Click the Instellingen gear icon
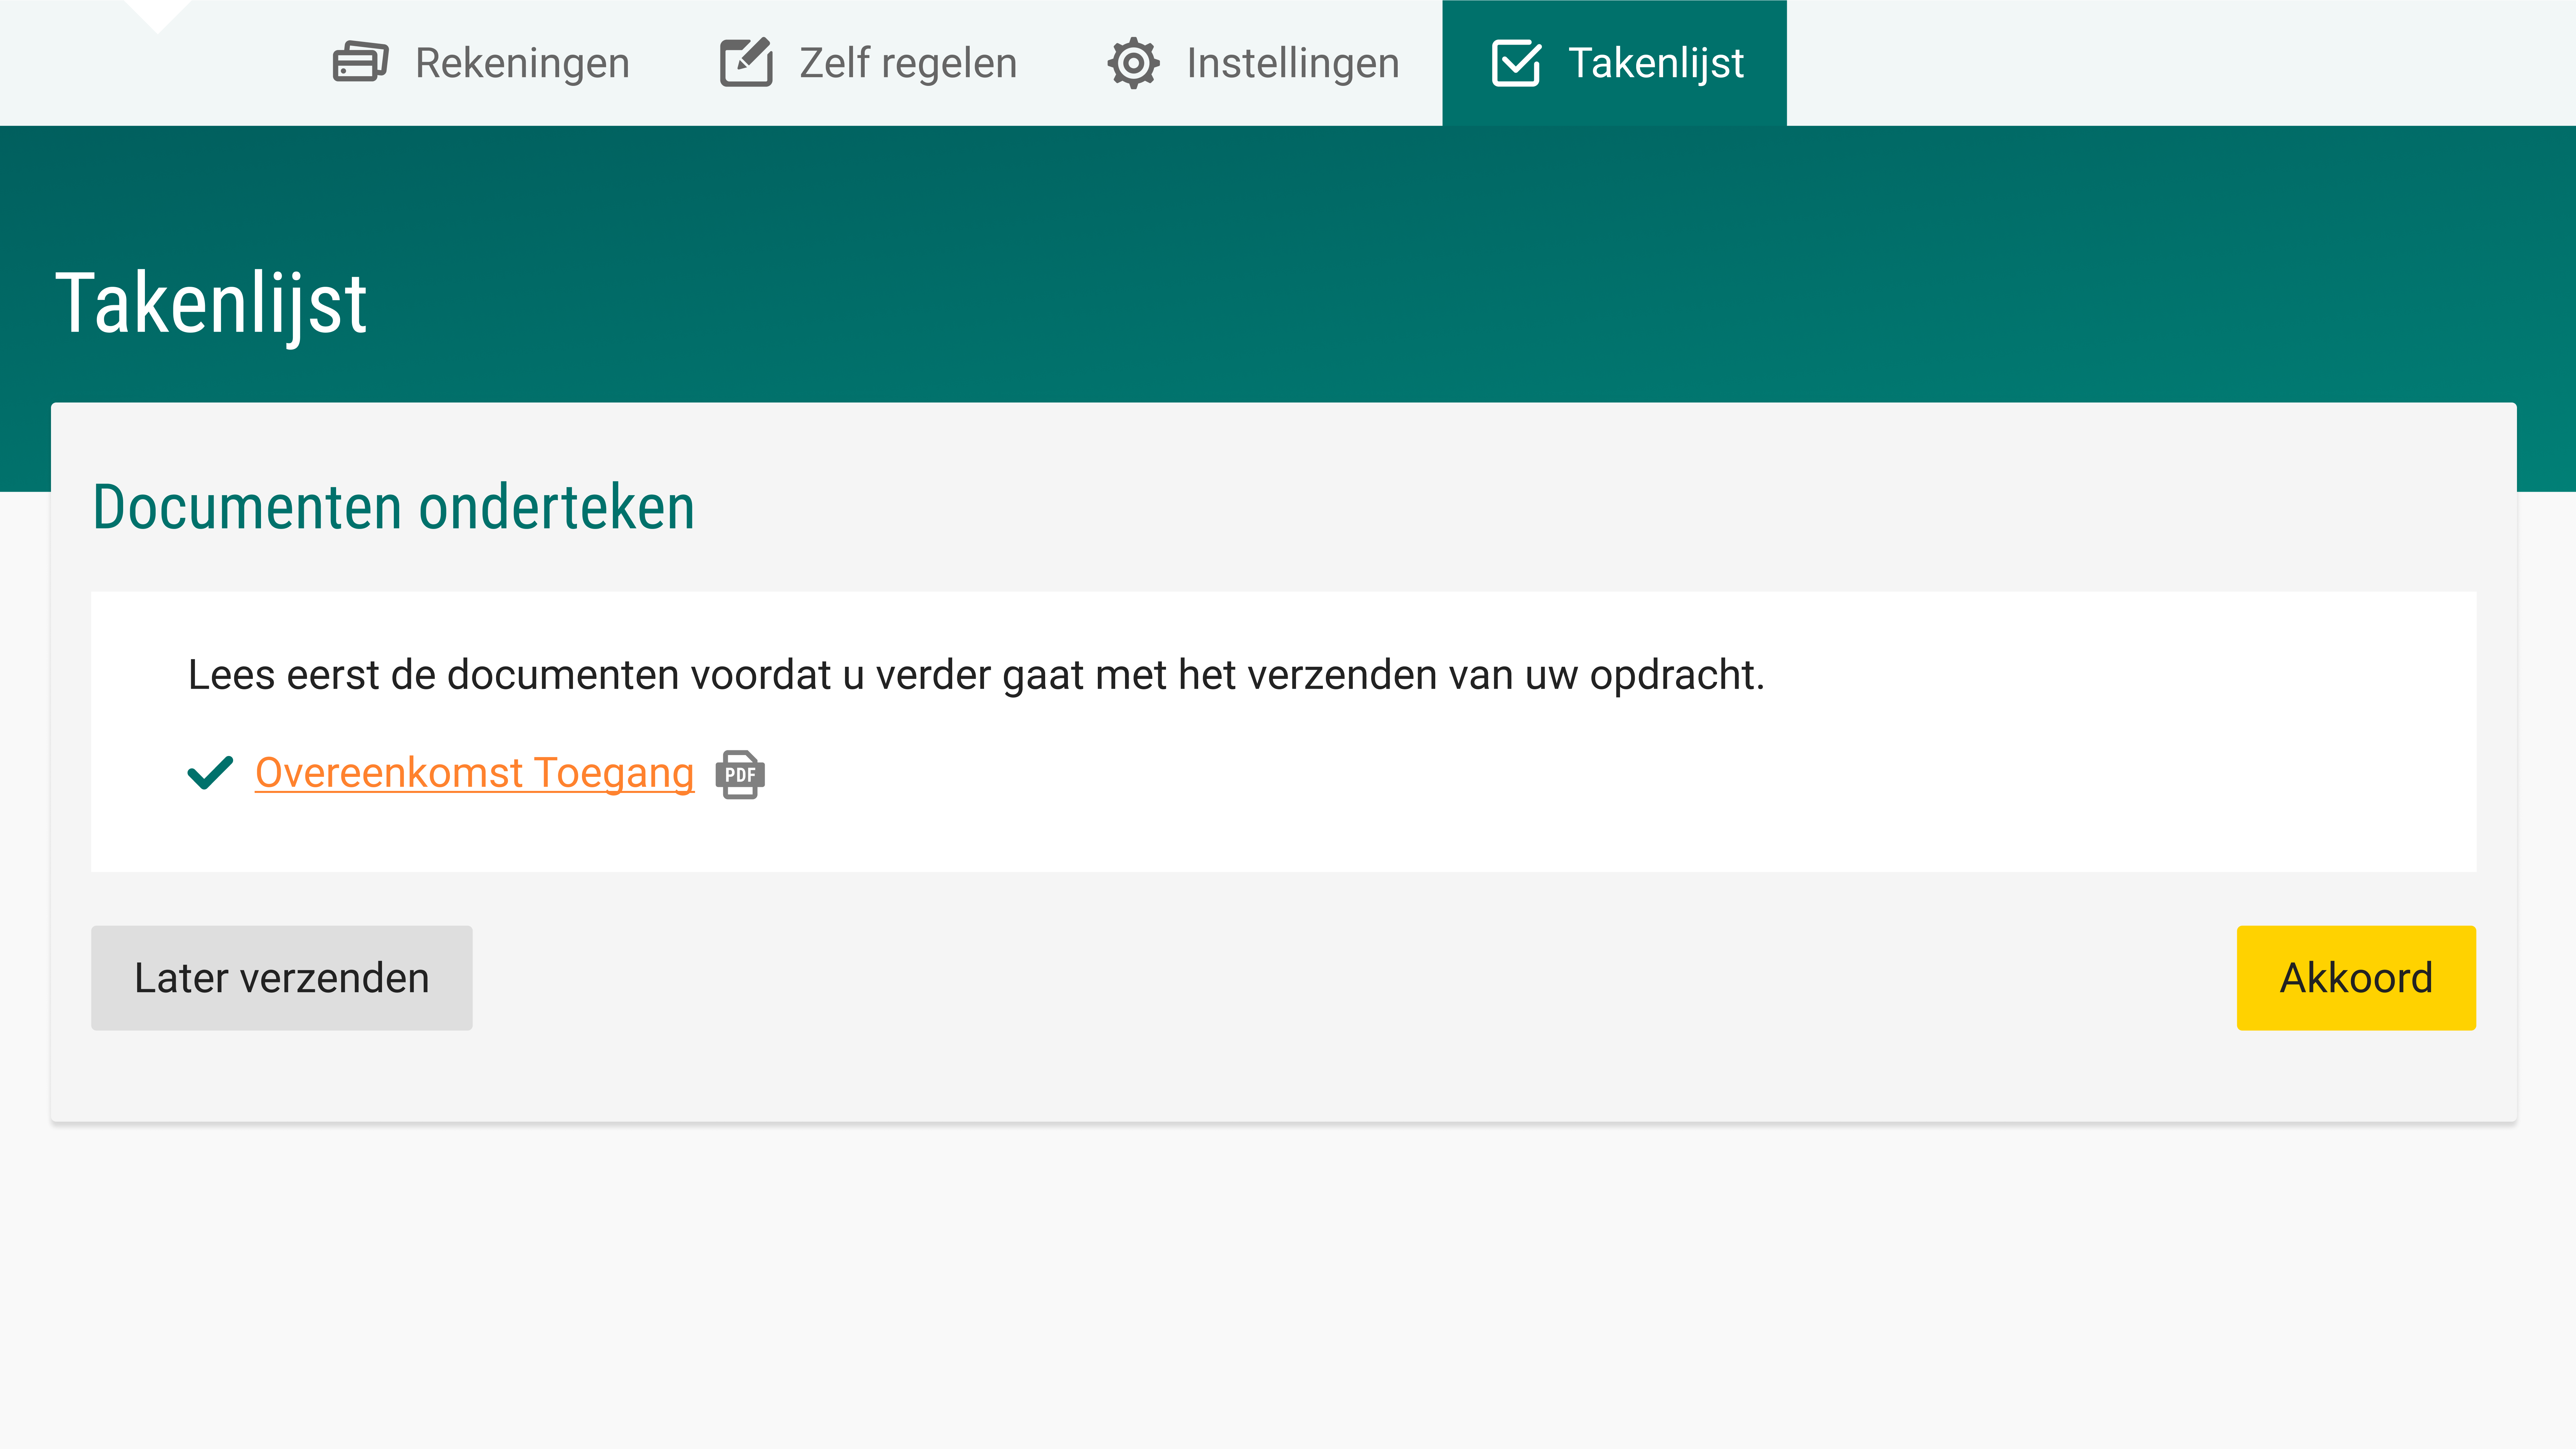Screen dimensions: 2576x1449 point(1133,63)
